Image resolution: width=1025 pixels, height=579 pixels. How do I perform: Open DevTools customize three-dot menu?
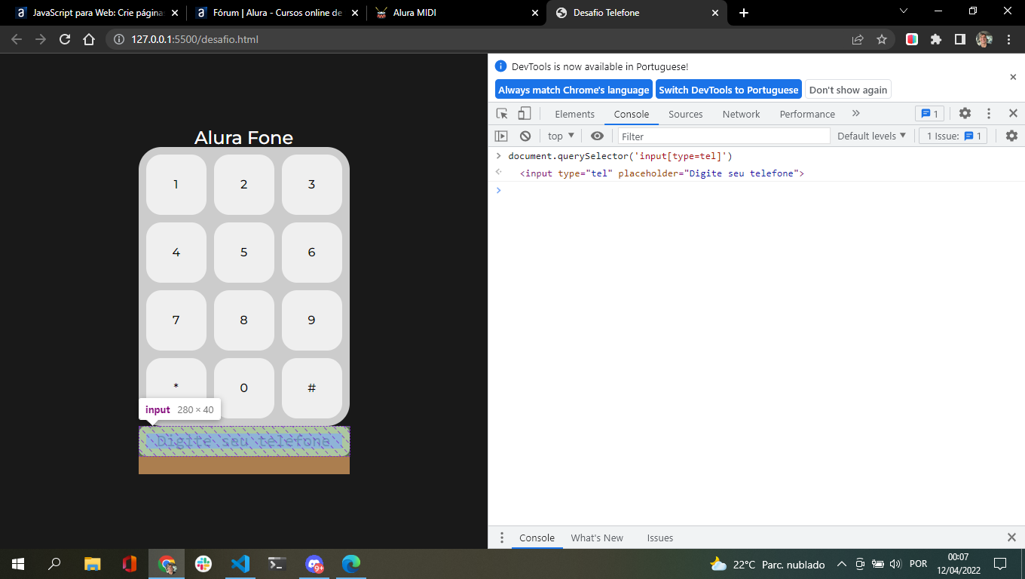(990, 114)
